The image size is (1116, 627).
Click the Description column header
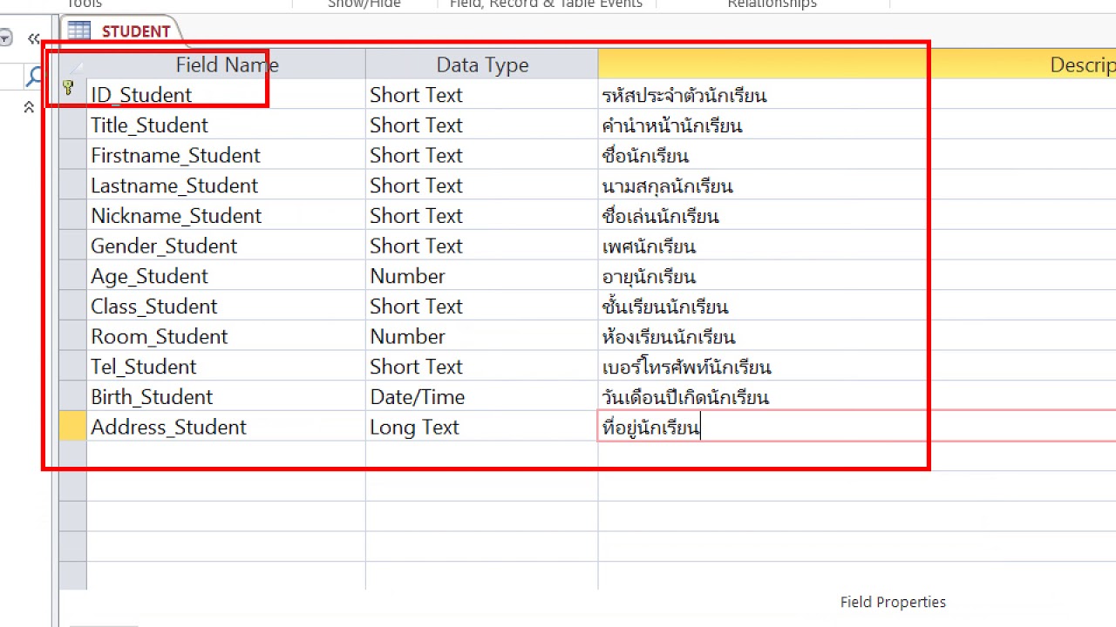pos(857,64)
